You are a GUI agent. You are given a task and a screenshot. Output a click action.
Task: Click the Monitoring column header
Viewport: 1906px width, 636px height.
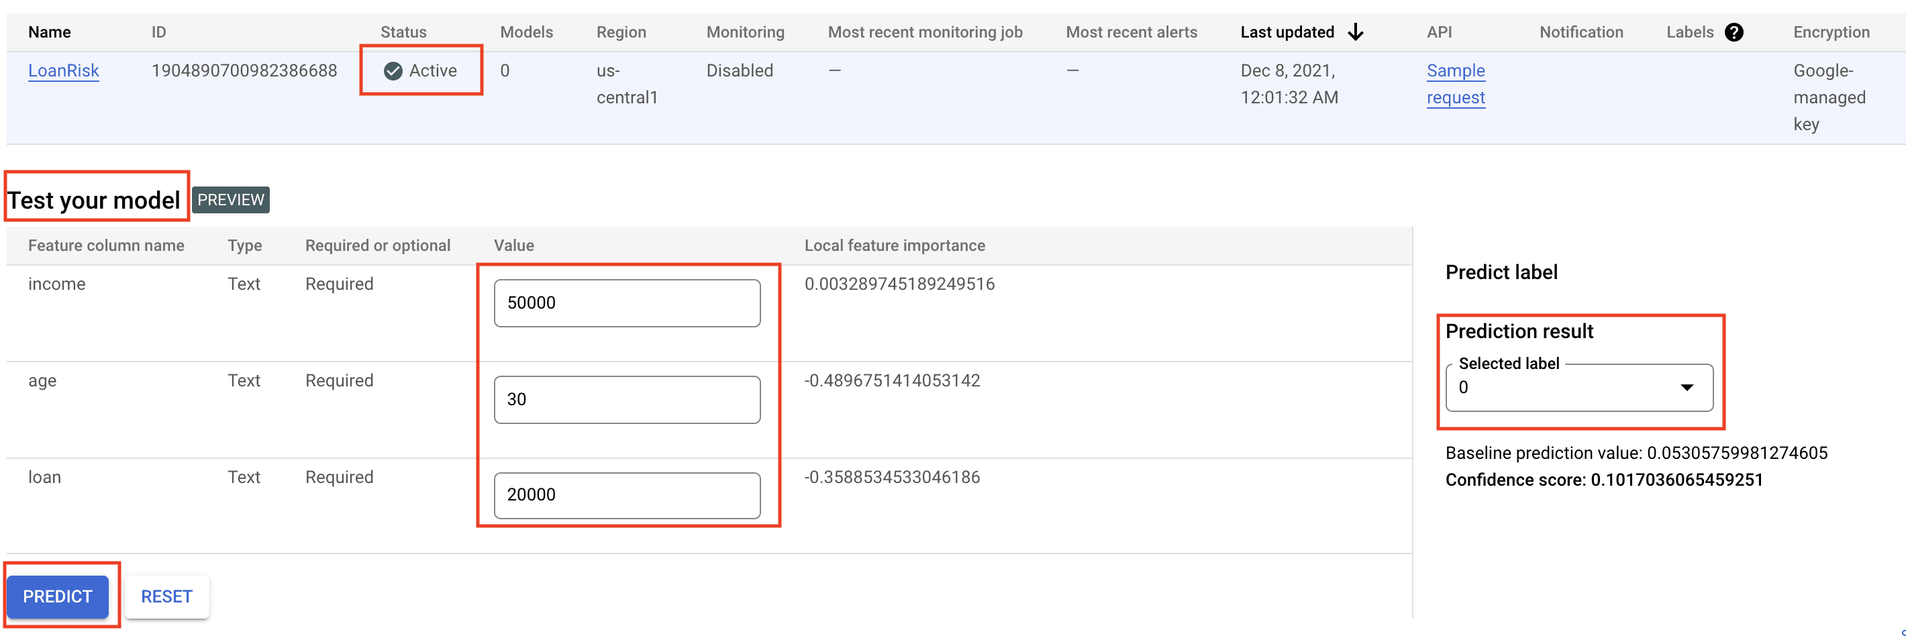click(x=745, y=33)
